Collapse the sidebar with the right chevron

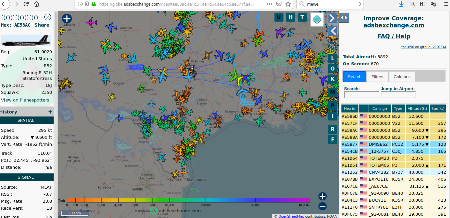click(332, 18)
